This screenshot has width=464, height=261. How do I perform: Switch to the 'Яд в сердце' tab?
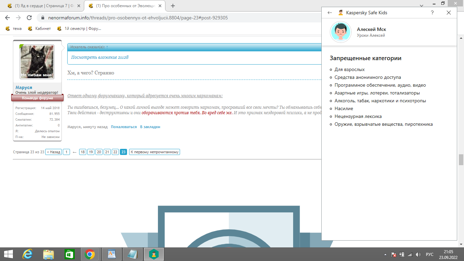click(42, 6)
